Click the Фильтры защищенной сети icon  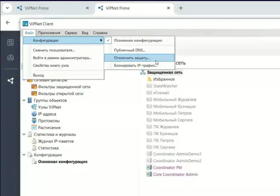(x=34, y=87)
